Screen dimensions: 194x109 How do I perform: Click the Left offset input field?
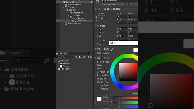point(122,16)
